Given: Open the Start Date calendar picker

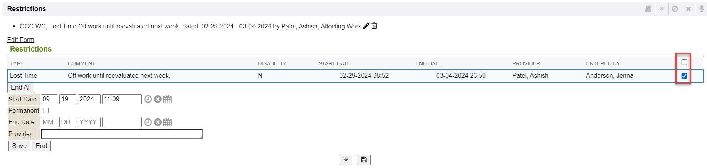Looking at the screenshot, I should click(x=167, y=99).
